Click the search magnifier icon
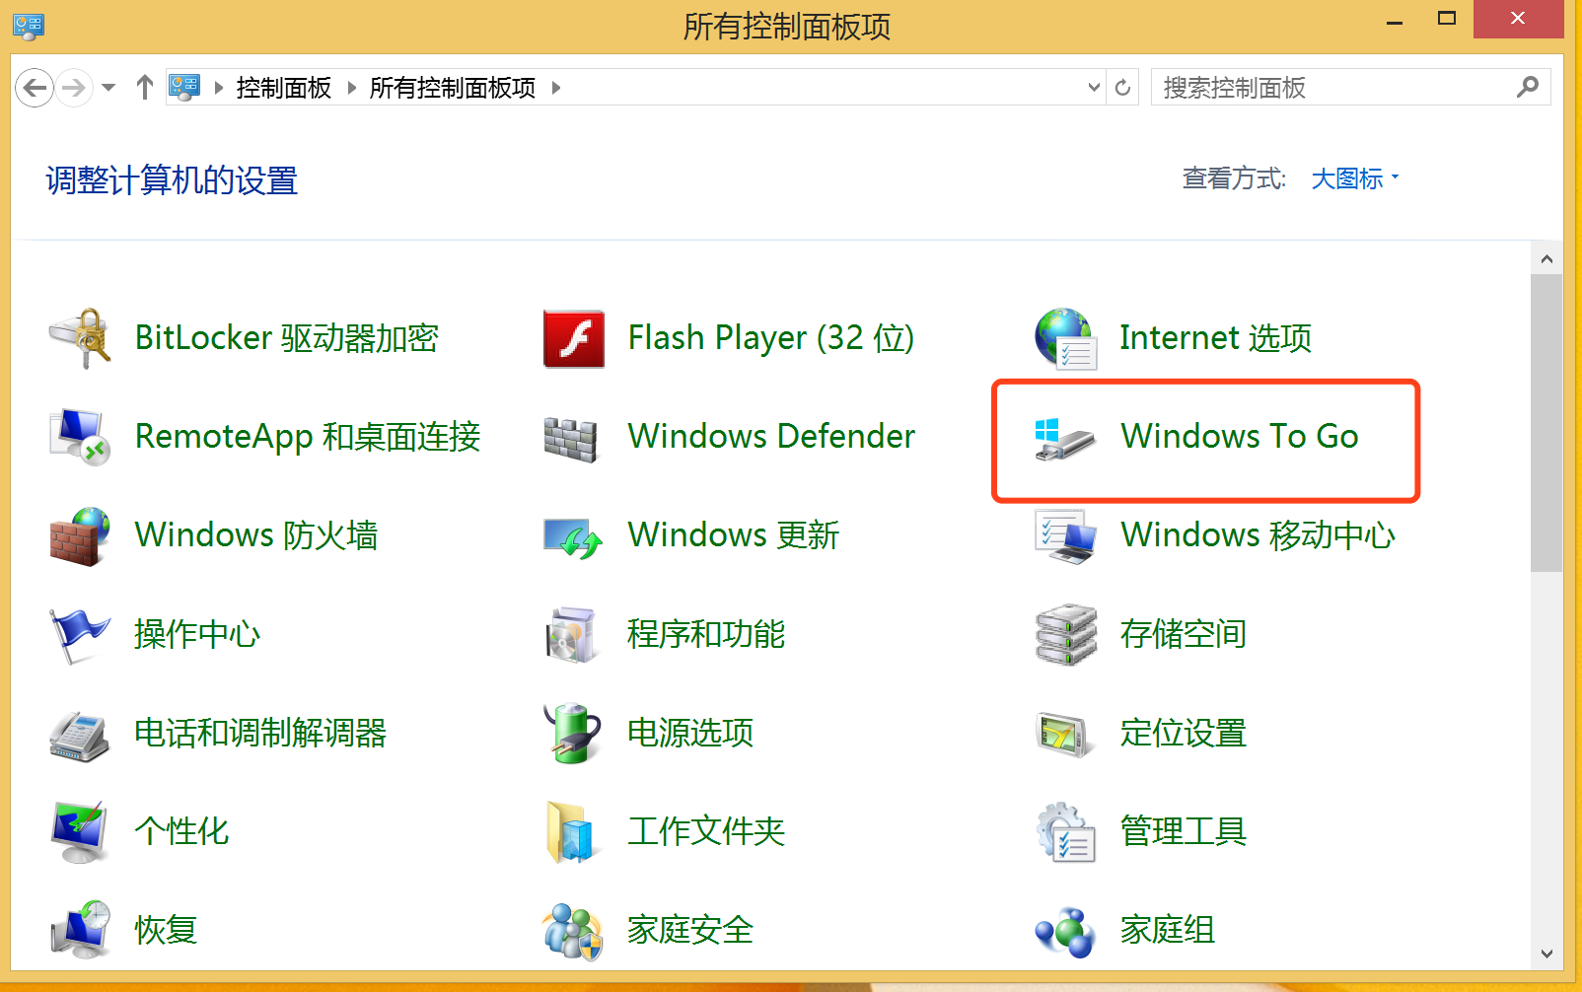Viewport: 1582px width, 992px height. point(1528,87)
